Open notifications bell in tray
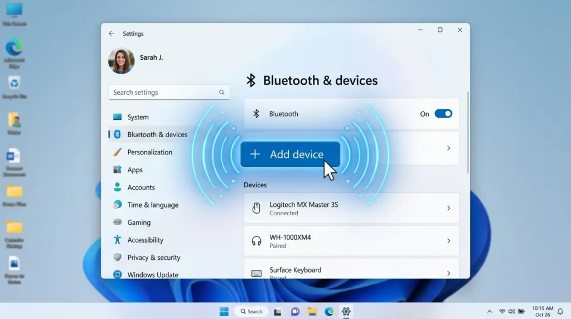The width and height of the screenshot is (571, 319). click(x=560, y=311)
